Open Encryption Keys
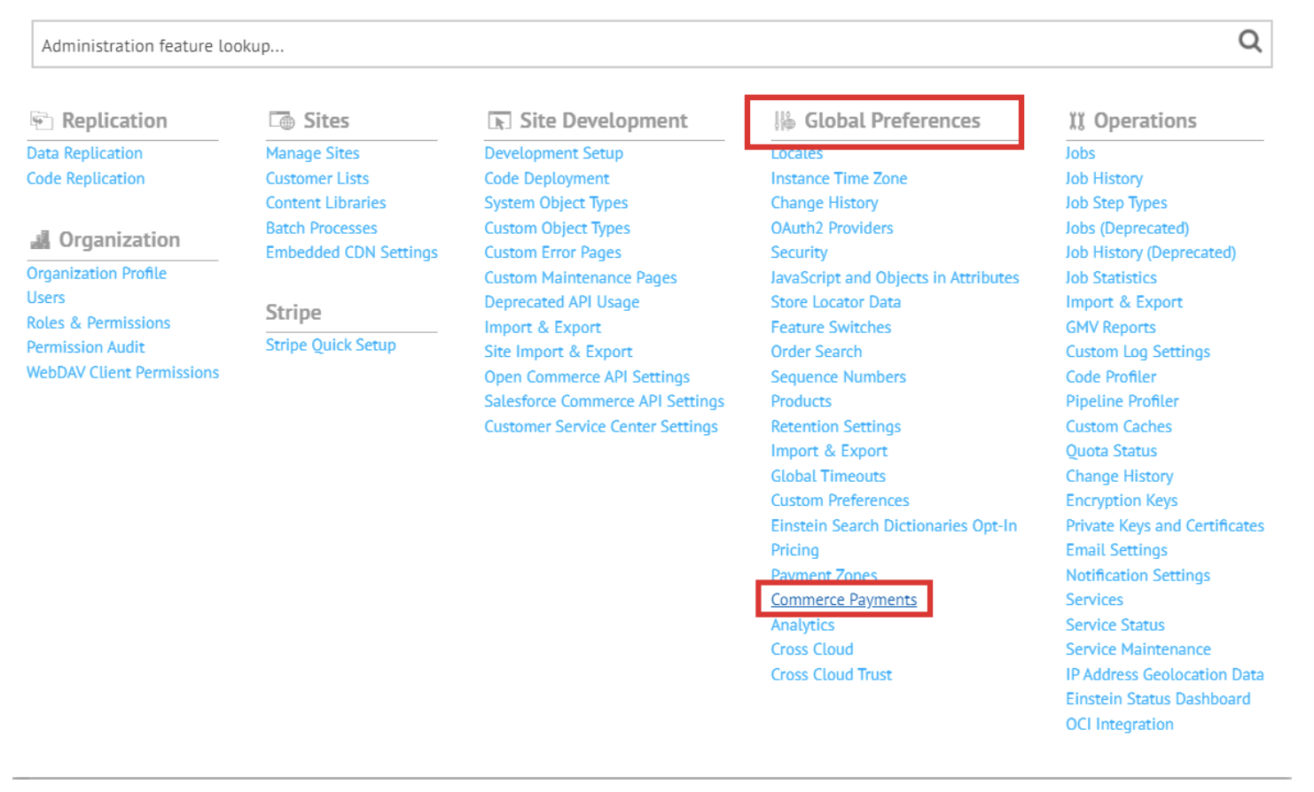The height and width of the screenshot is (792, 1314). [x=1122, y=501]
